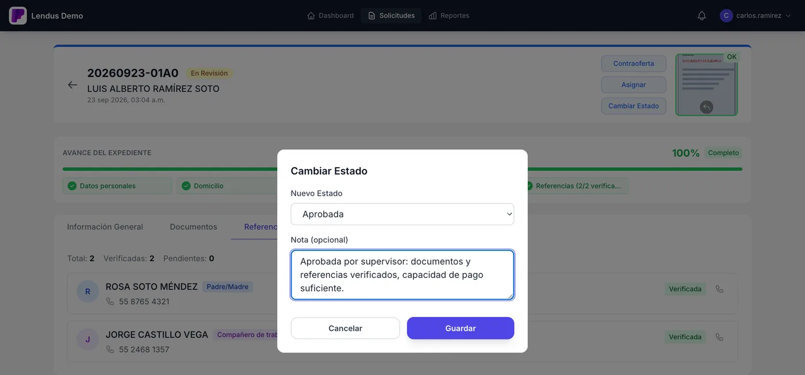Open the notifications bell
This screenshot has height=375, width=805.
701,16
